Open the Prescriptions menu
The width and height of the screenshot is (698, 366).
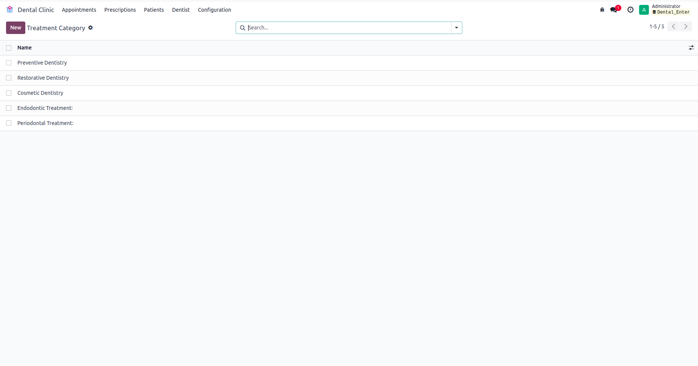click(120, 10)
